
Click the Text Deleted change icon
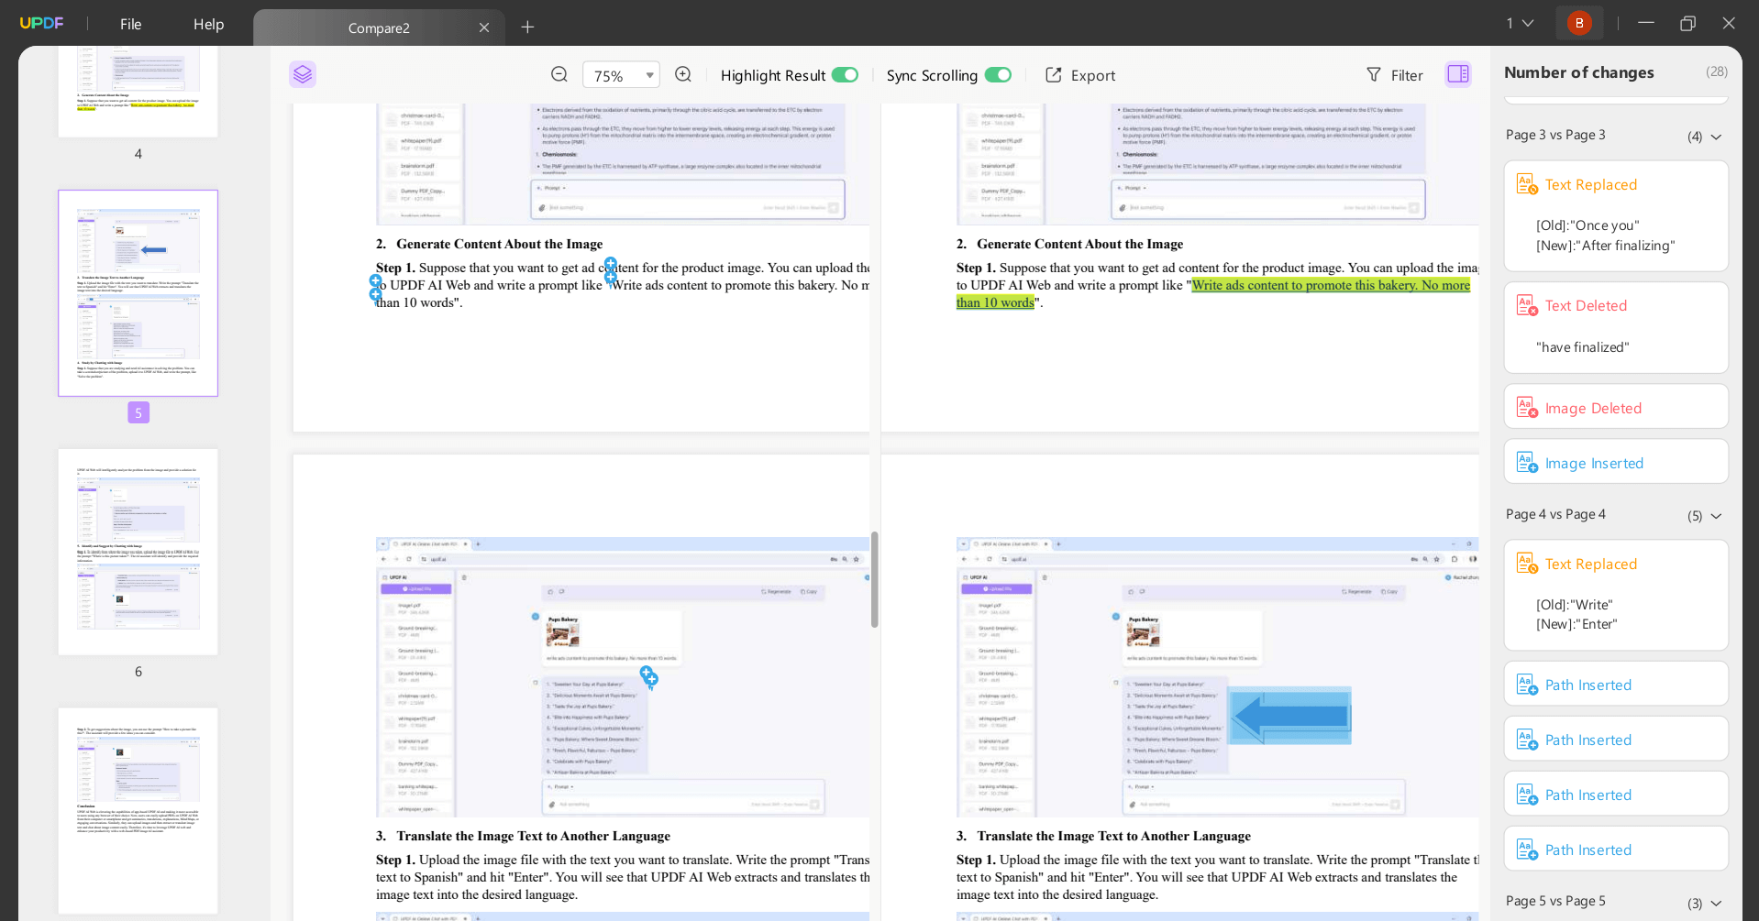[x=1526, y=304]
